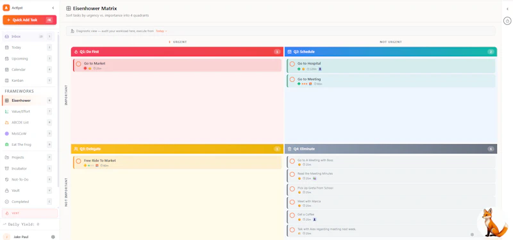Mark Go to Hospital task complete
513x240 pixels.
click(292, 64)
